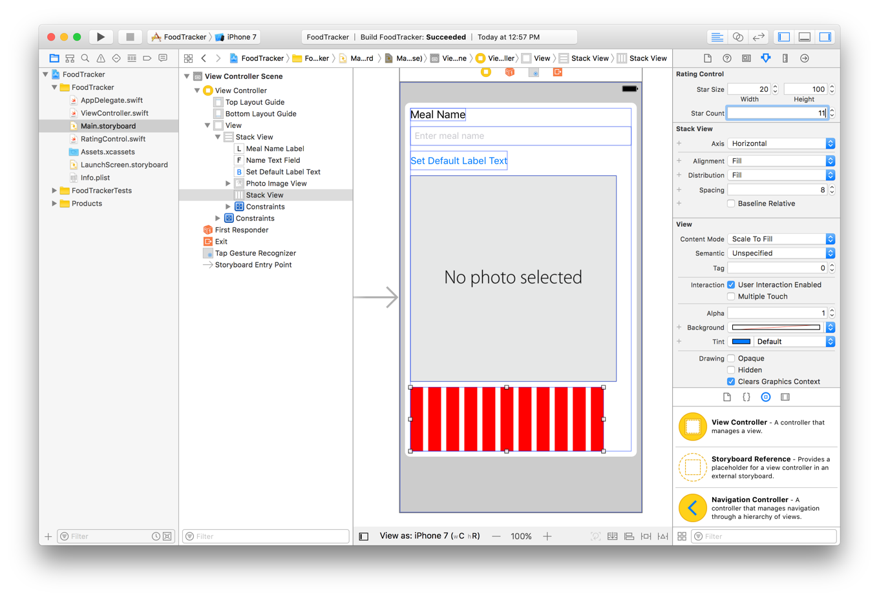Enable Baseline Relative spacing checkbox
Screen dimensions: 879x601
point(731,204)
